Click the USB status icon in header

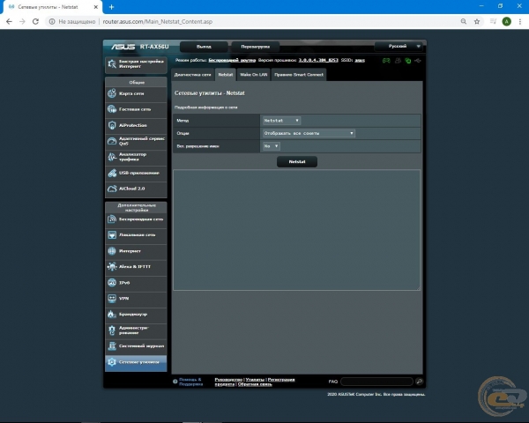coord(418,61)
